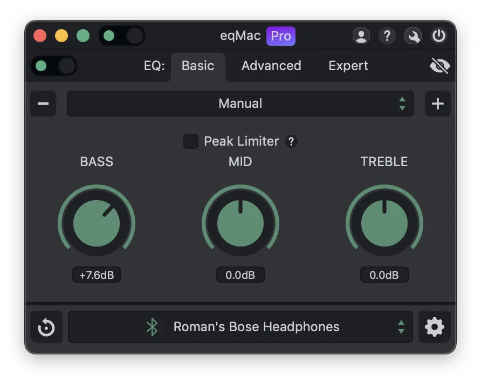Hide the EQ using the crossed-eye icon
This screenshot has height=383, width=481.
click(x=440, y=66)
